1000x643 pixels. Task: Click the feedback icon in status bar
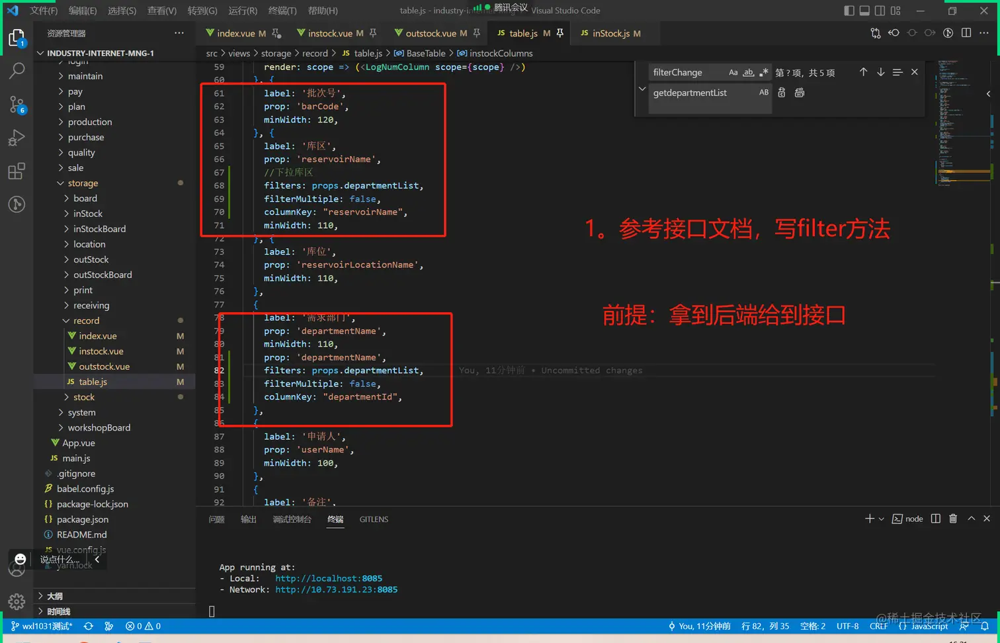point(964,626)
